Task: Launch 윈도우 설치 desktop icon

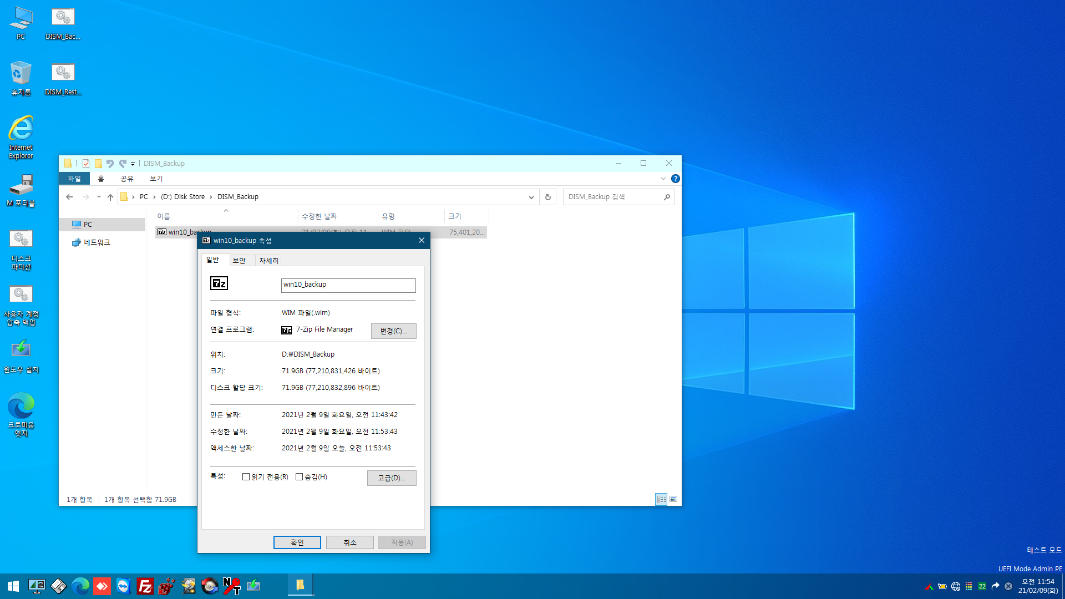Action: (21, 356)
